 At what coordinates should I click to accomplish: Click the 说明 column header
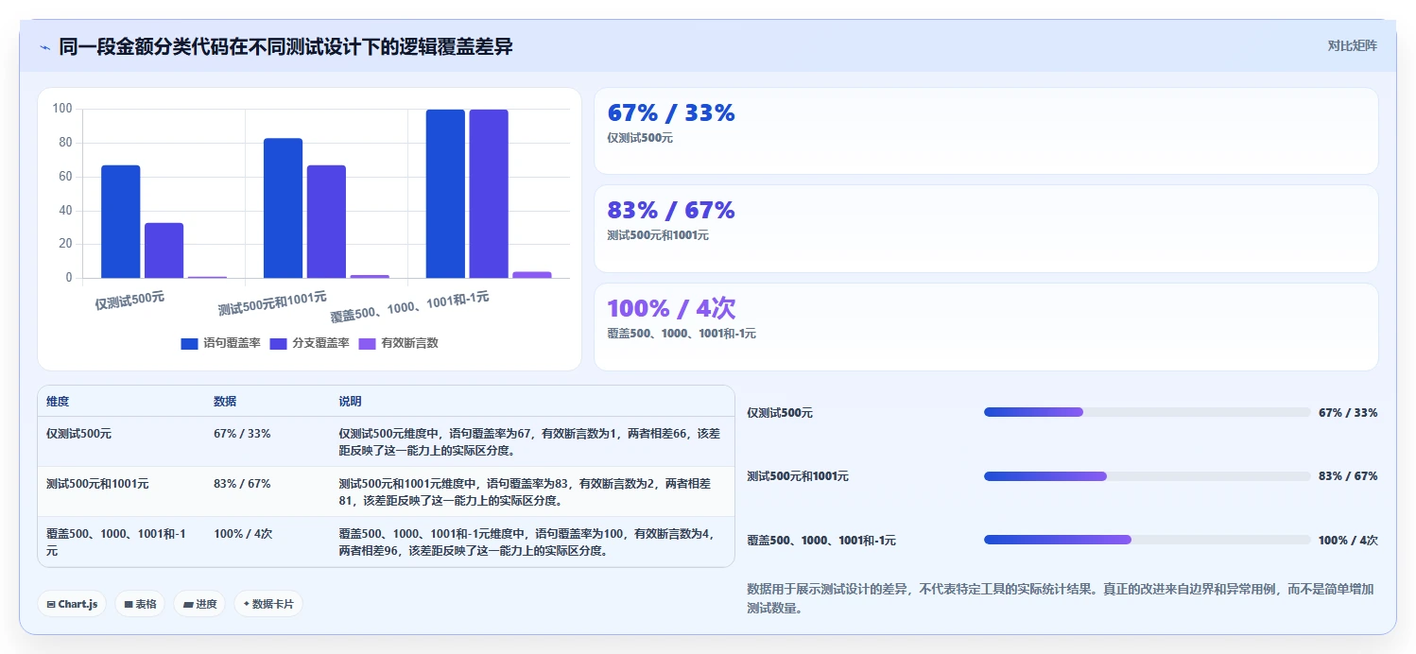pyautogui.click(x=350, y=402)
